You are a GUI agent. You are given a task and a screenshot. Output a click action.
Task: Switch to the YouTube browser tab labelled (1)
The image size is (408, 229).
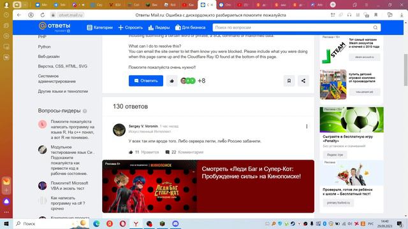(x=242, y=4)
